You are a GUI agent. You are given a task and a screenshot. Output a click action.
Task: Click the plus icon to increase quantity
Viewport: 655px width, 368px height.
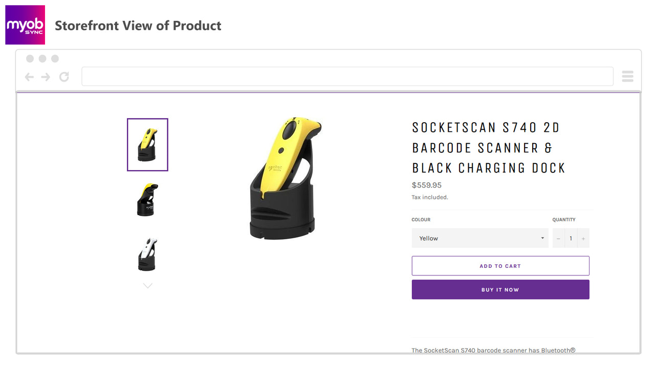[x=583, y=238]
